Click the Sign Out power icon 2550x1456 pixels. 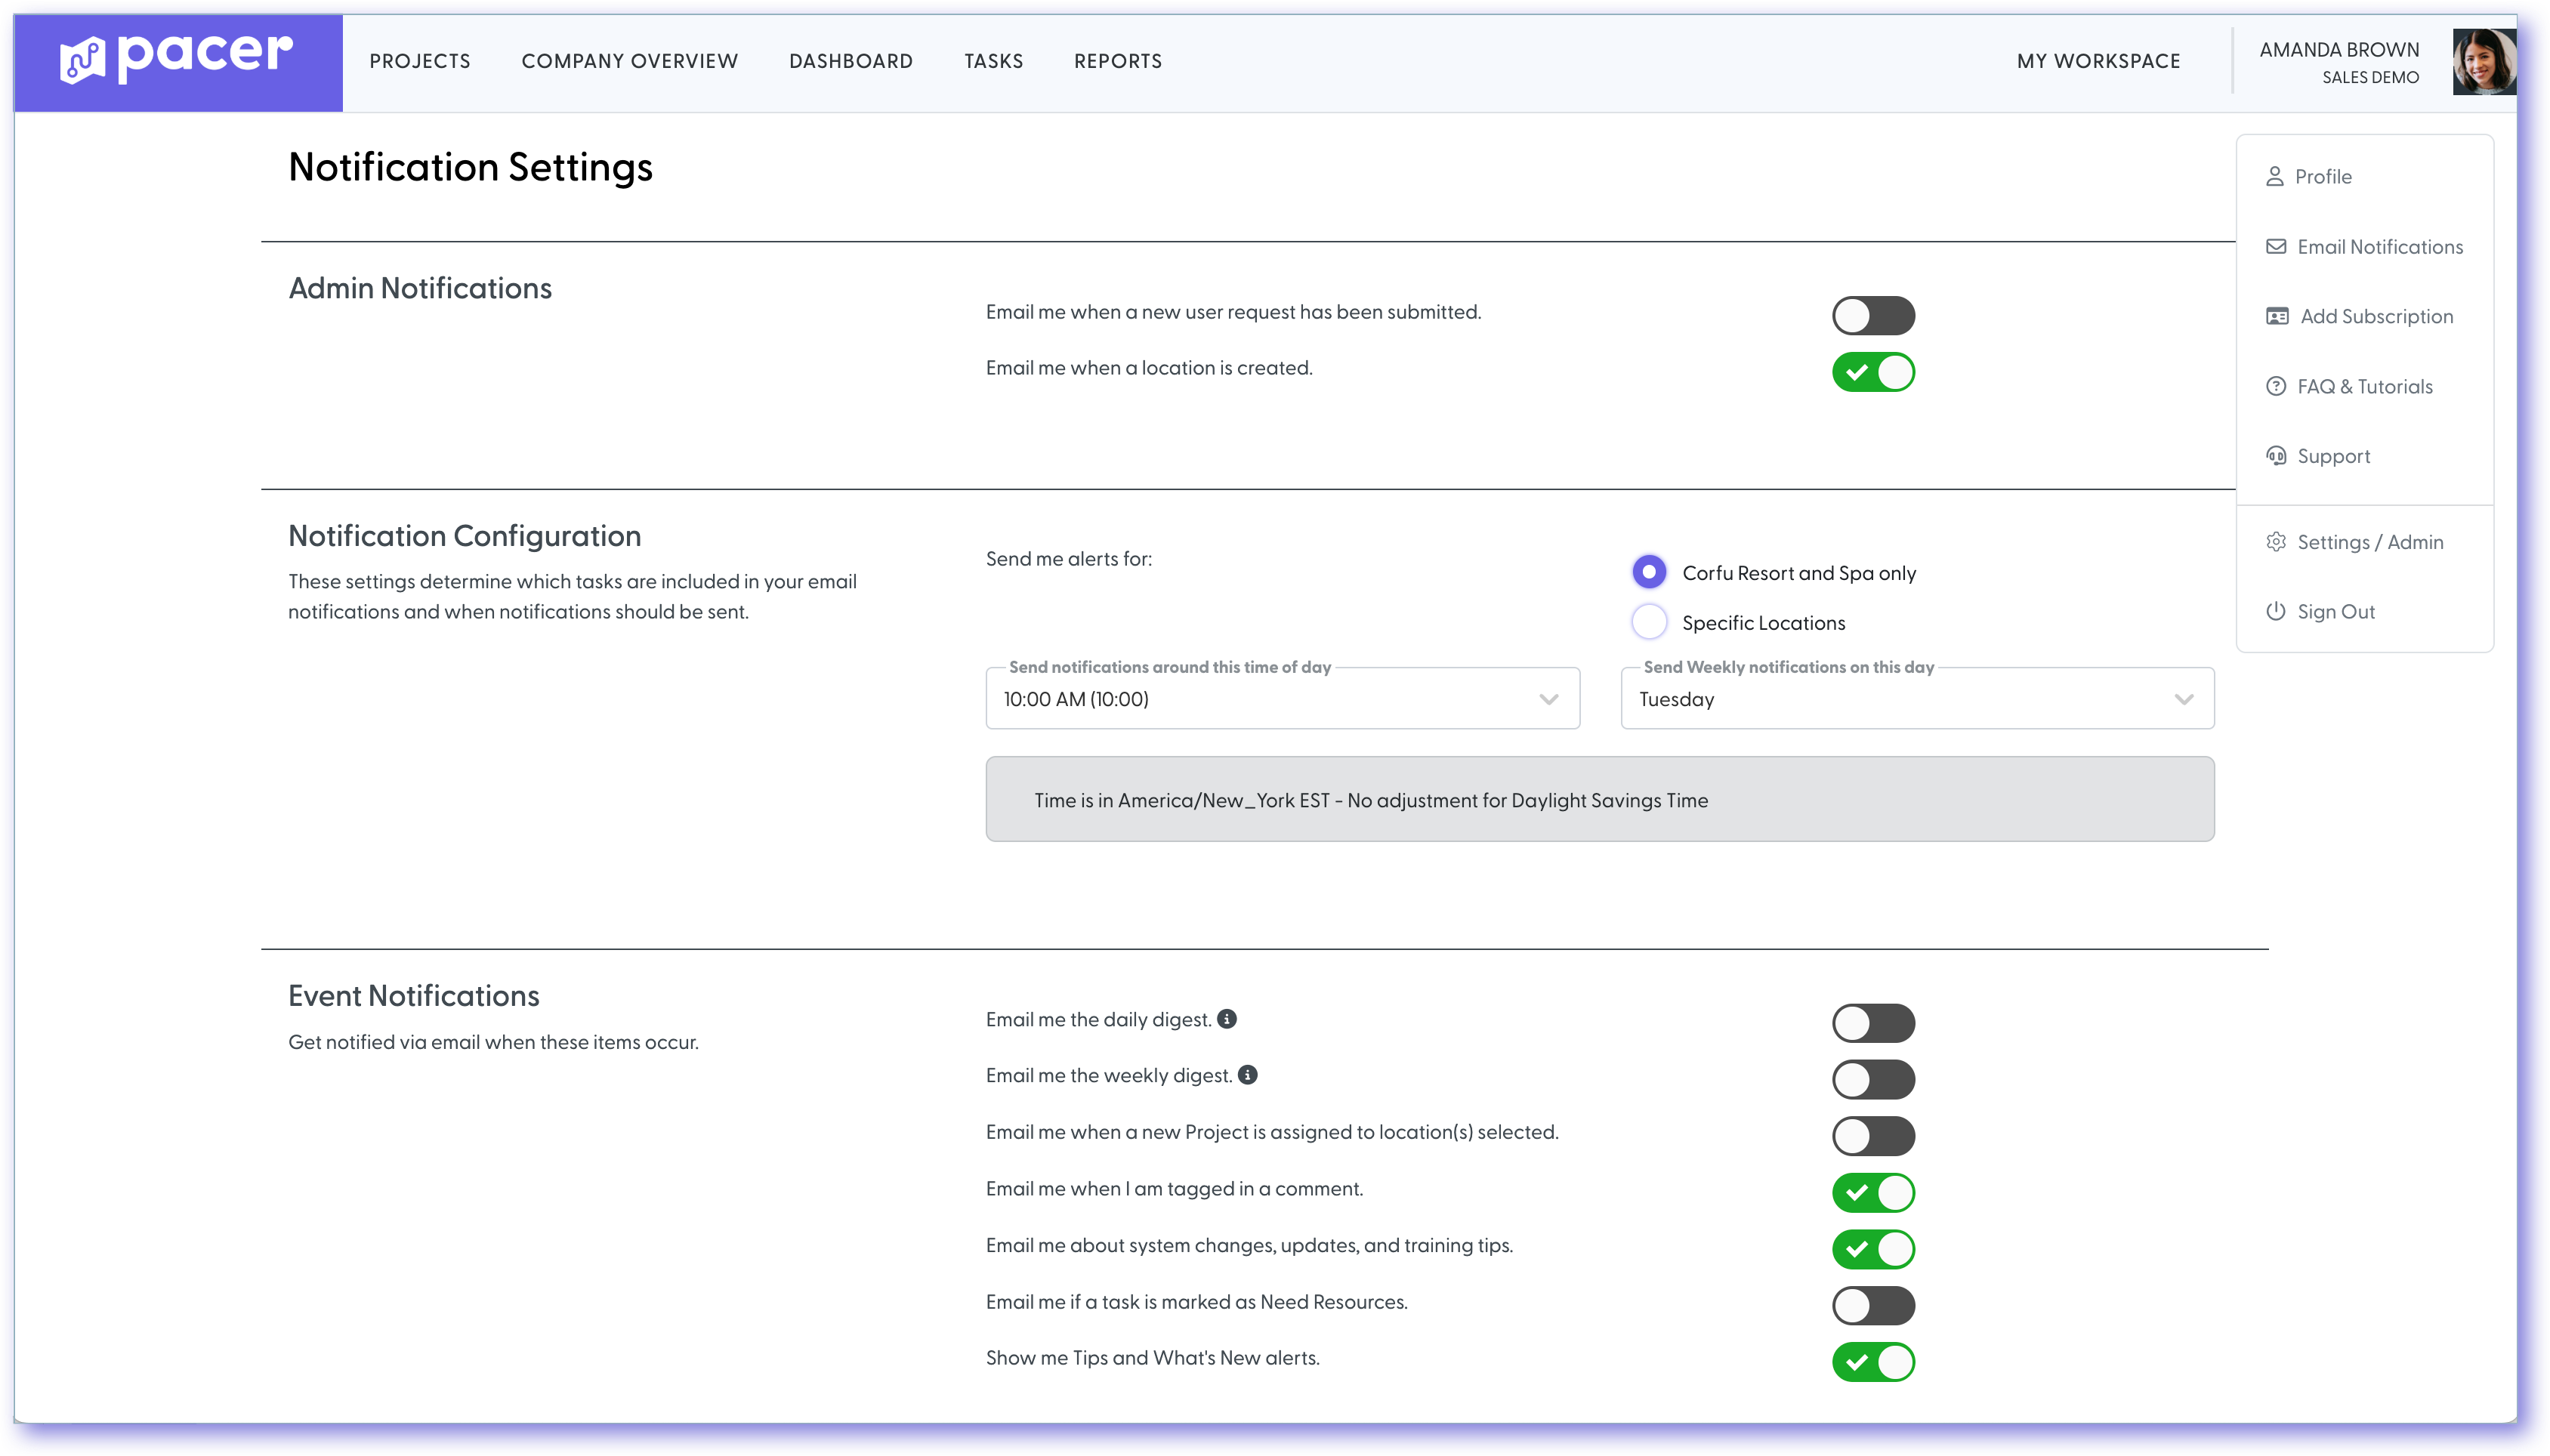pos(2275,611)
